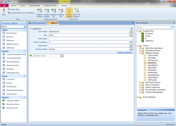This screenshot has width=176, height=126.
Task: Collapse the OpenForm action block
Action: click(31, 29)
